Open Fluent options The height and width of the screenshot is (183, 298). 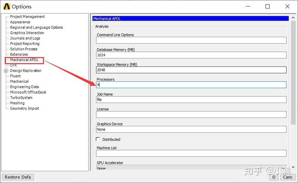15,76
